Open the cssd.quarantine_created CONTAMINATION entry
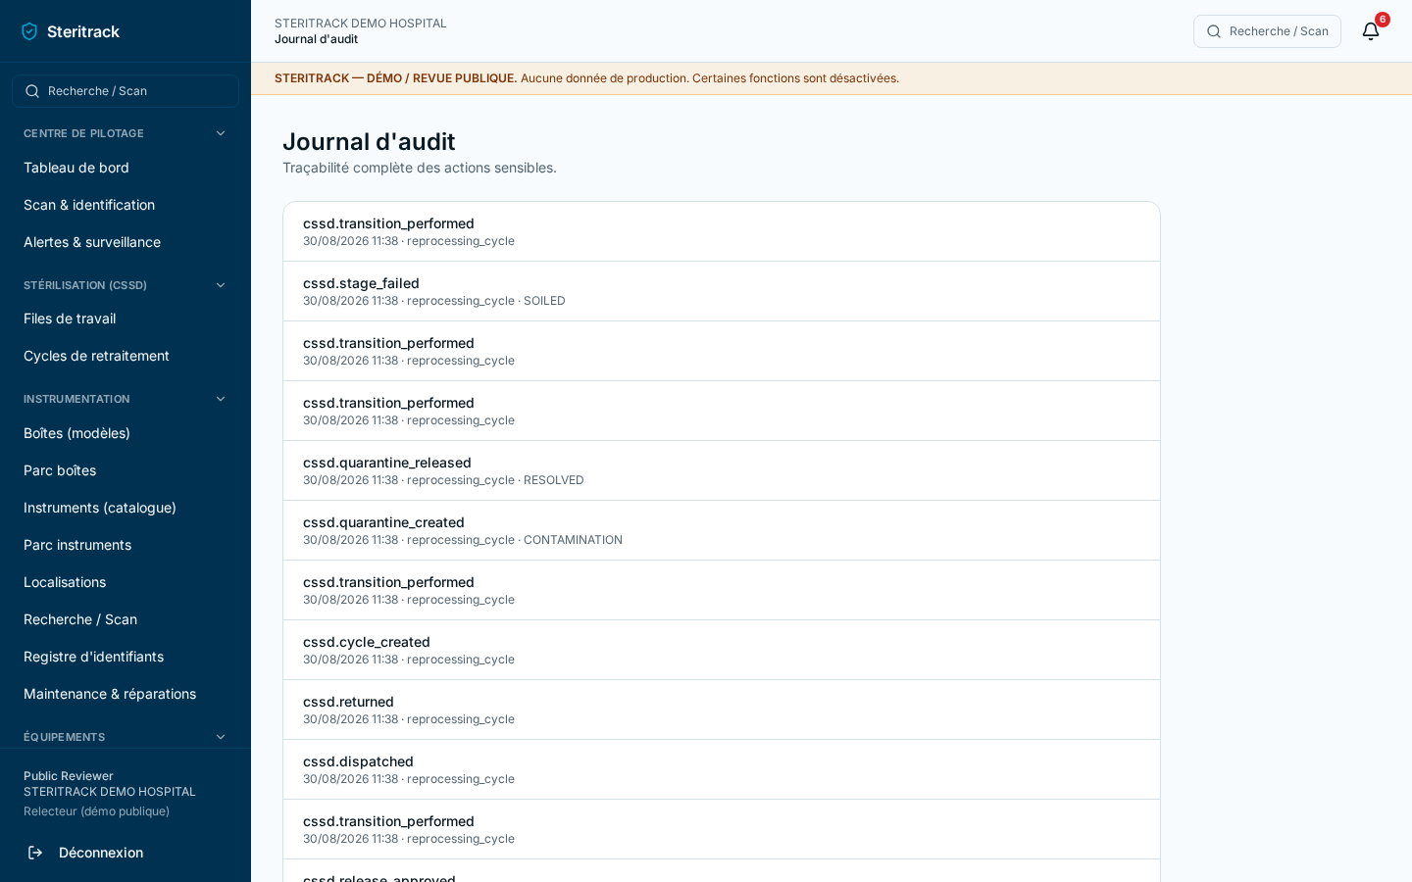Viewport: 1412px width, 882px height. tap(722, 530)
